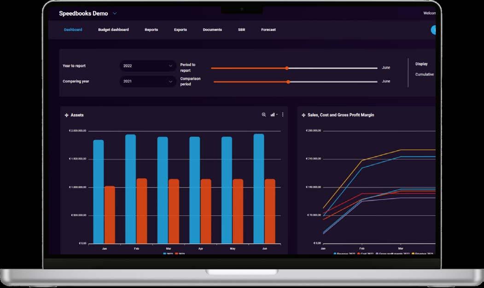Image resolution: width=484 pixels, height=288 pixels.
Task: Switch to the Budget dashboard tab
Action: click(x=113, y=29)
